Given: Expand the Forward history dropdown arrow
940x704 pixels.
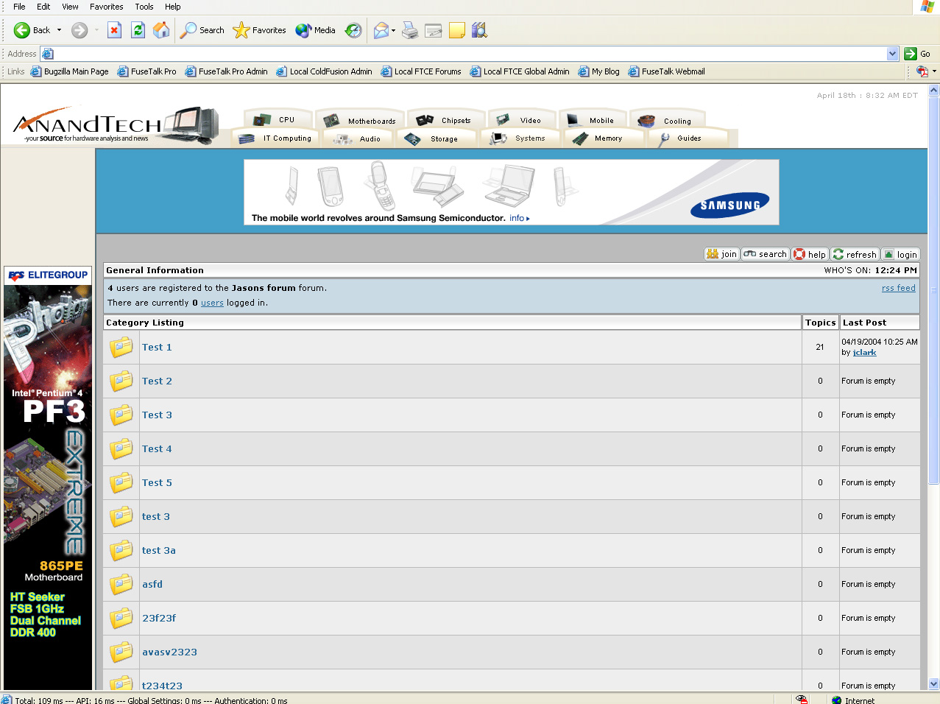Looking at the screenshot, I should pos(96,30).
